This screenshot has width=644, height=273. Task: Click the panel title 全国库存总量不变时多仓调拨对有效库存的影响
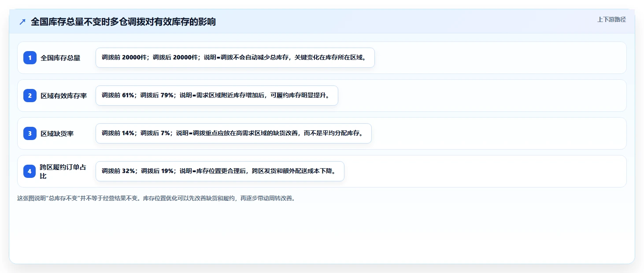click(123, 22)
